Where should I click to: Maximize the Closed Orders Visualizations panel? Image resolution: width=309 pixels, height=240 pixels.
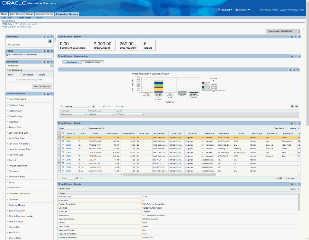(x=295, y=57)
